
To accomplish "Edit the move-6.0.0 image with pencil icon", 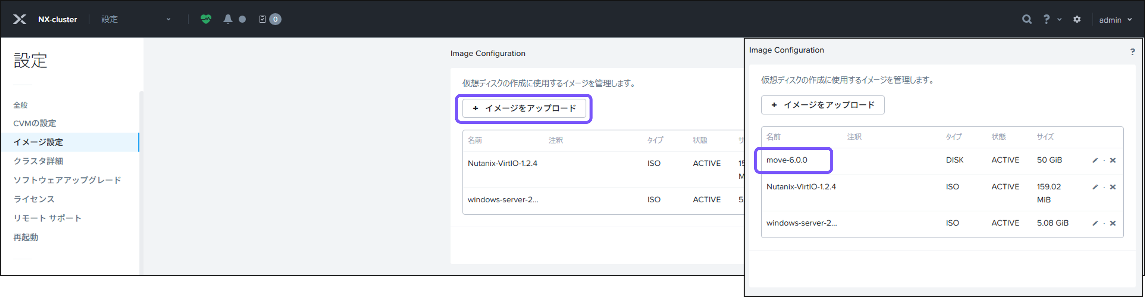I will click(1095, 160).
